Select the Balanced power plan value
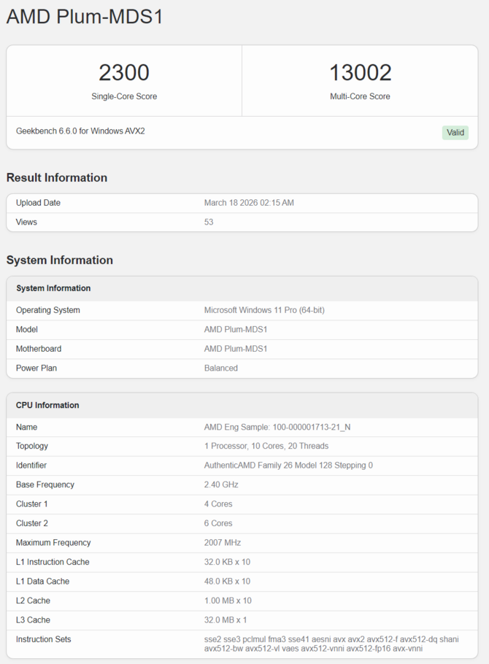The height and width of the screenshot is (664, 489). 220,368
